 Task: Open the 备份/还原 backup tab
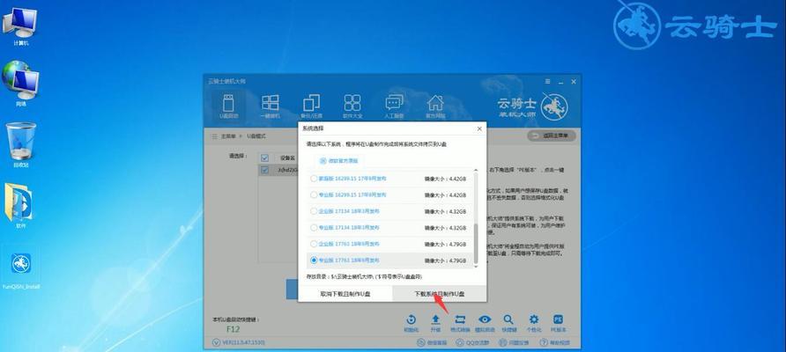click(x=312, y=106)
